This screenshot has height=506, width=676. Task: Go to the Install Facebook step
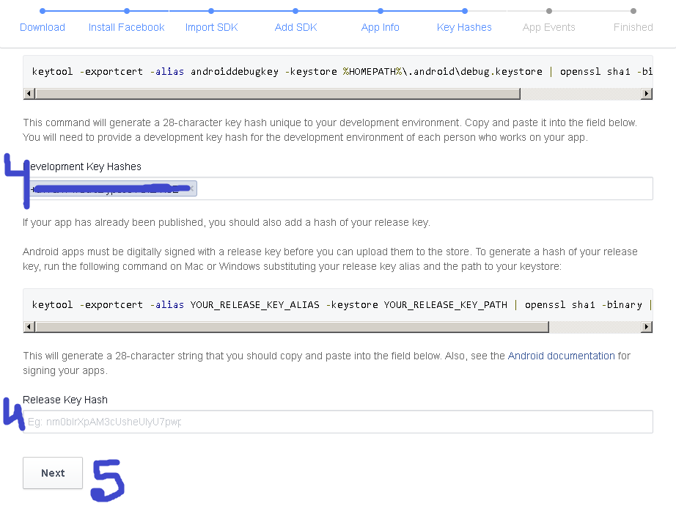[x=126, y=27]
